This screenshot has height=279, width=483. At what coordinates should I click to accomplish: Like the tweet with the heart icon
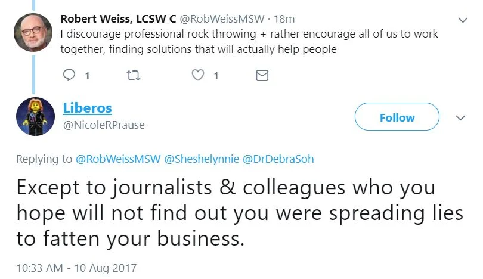tap(200, 75)
